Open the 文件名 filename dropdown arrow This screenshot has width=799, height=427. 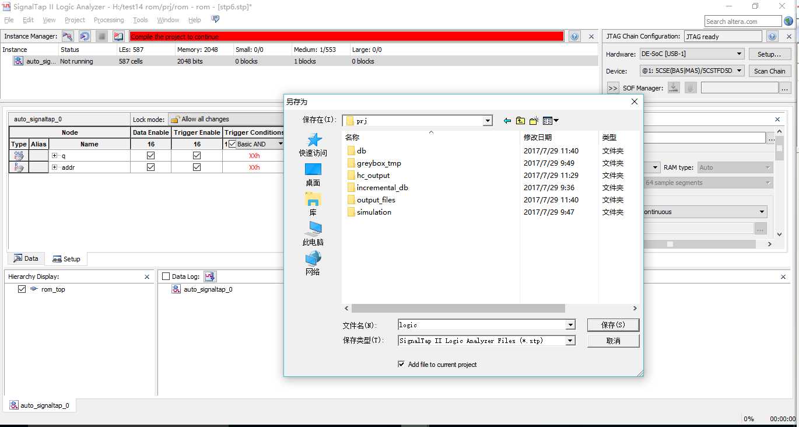click(570, 325)
